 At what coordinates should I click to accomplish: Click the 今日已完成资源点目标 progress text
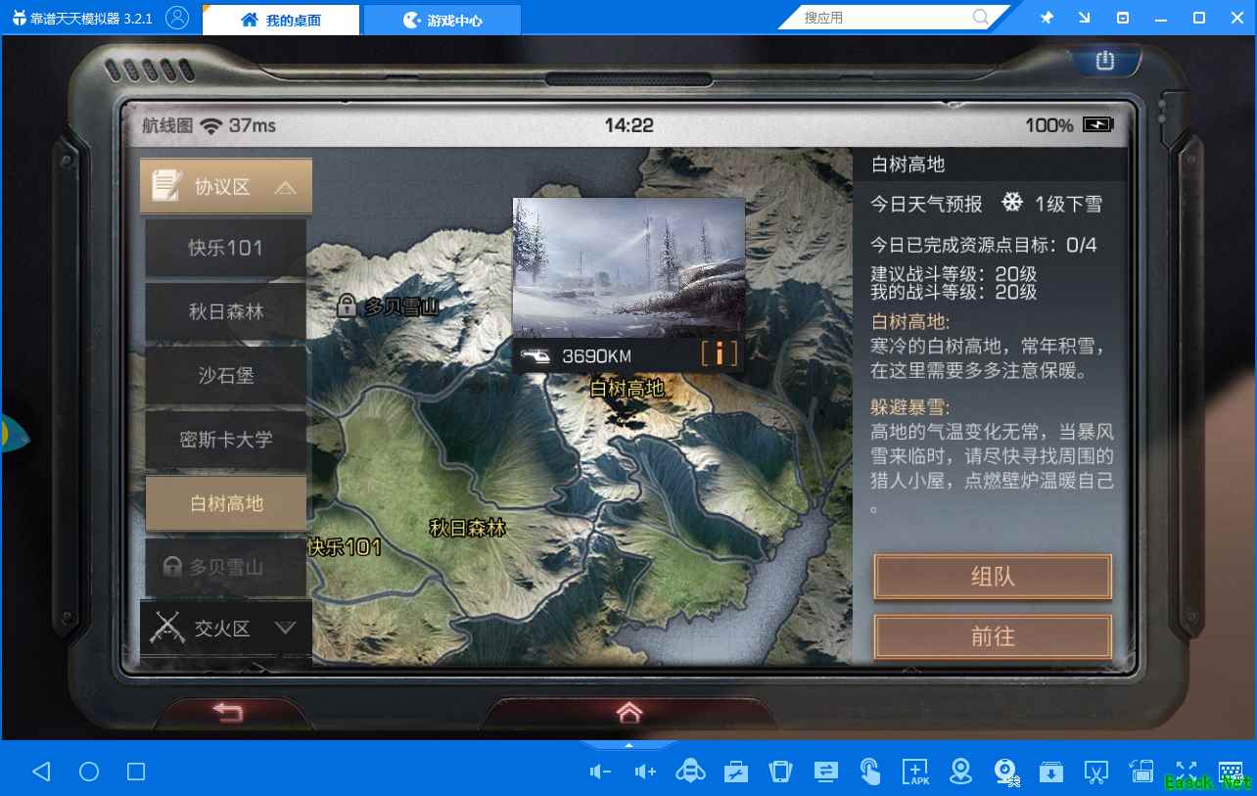[984, 245]
